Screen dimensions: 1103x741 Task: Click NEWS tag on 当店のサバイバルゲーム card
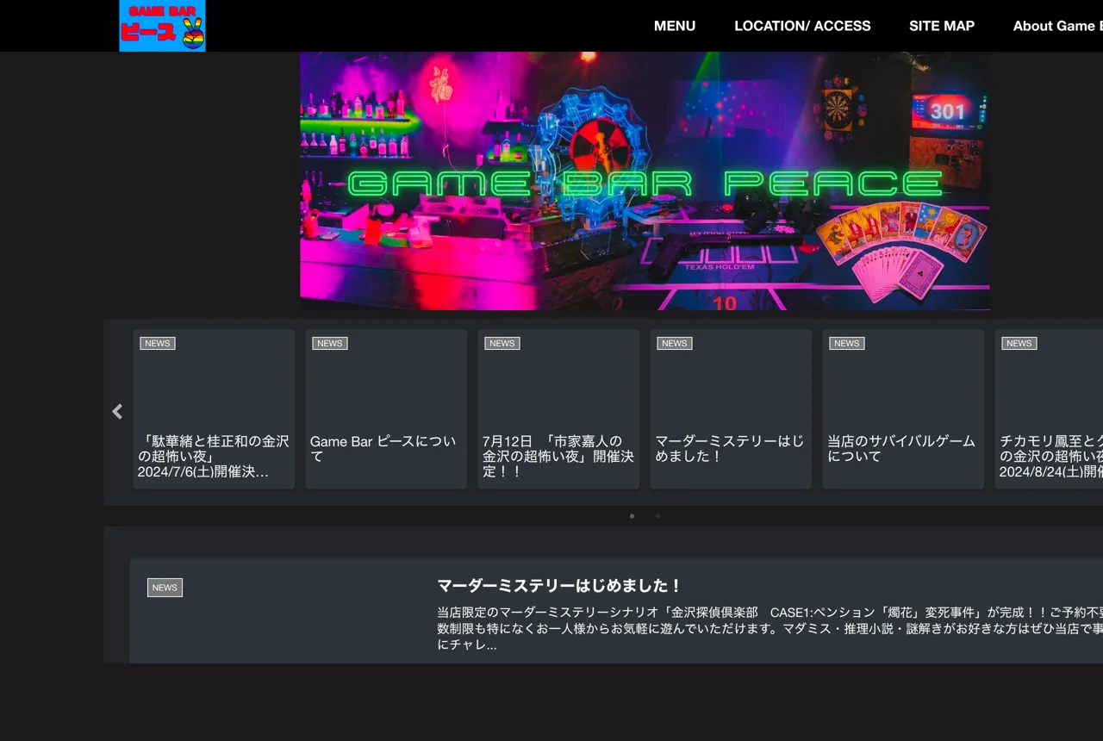pos(847,343)
